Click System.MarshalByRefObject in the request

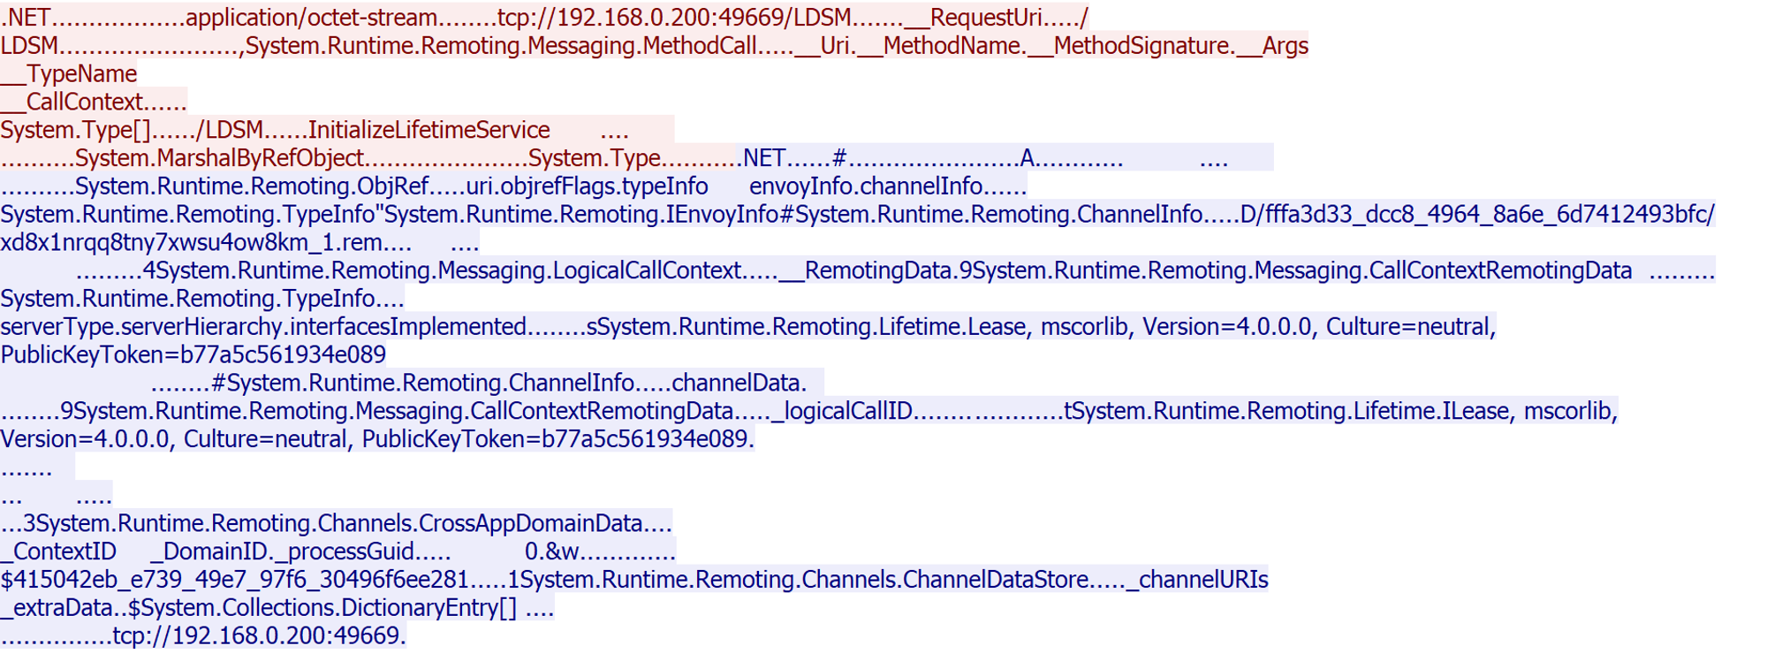click(219, 158)
